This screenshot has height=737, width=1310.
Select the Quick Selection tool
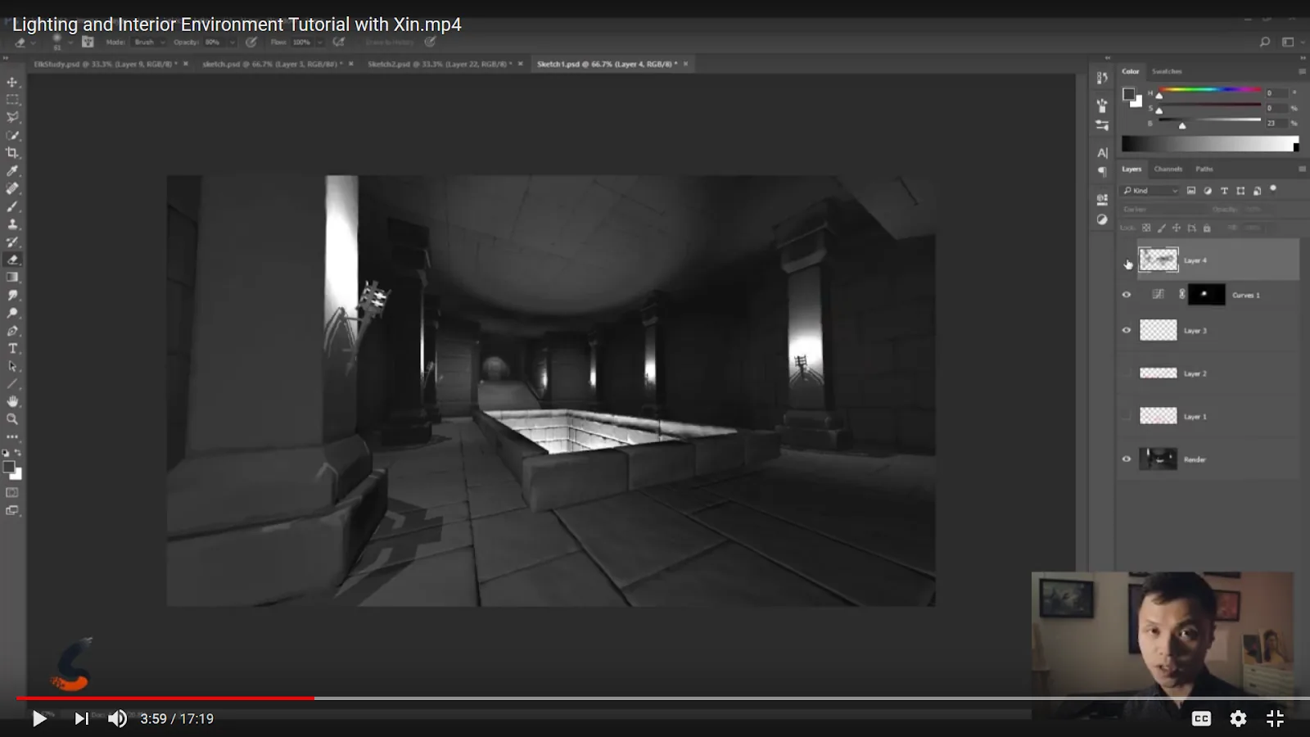tap(12, 136)
